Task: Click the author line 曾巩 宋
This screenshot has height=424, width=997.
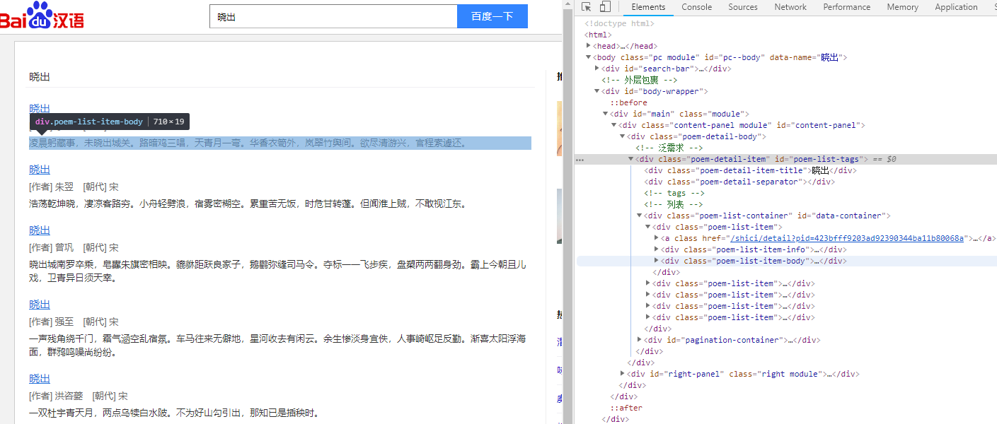Action: pyautogui.click(x=74, y=247)
